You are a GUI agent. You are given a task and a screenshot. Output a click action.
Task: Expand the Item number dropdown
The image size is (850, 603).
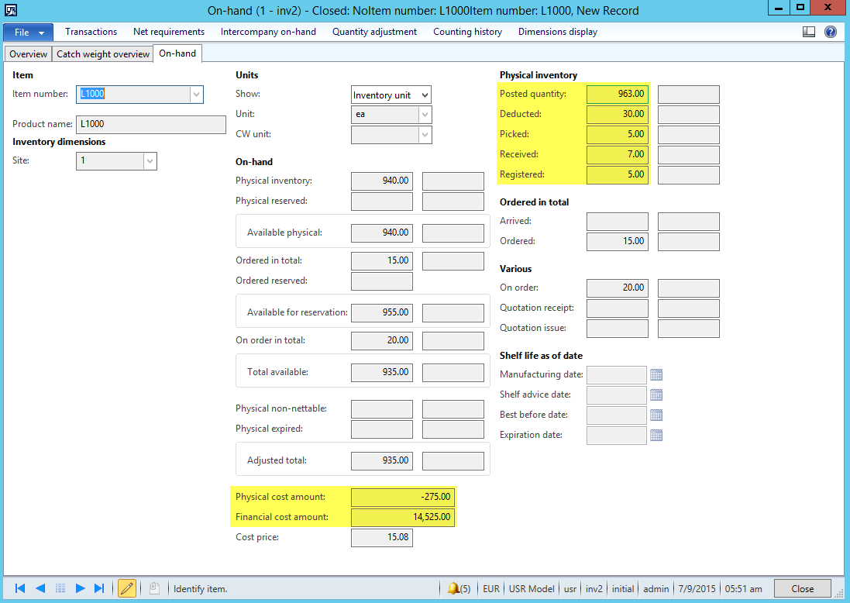[x=196, y=95]
